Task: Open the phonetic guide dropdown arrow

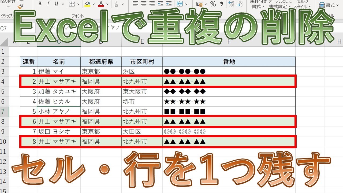Action: (122, 4)
